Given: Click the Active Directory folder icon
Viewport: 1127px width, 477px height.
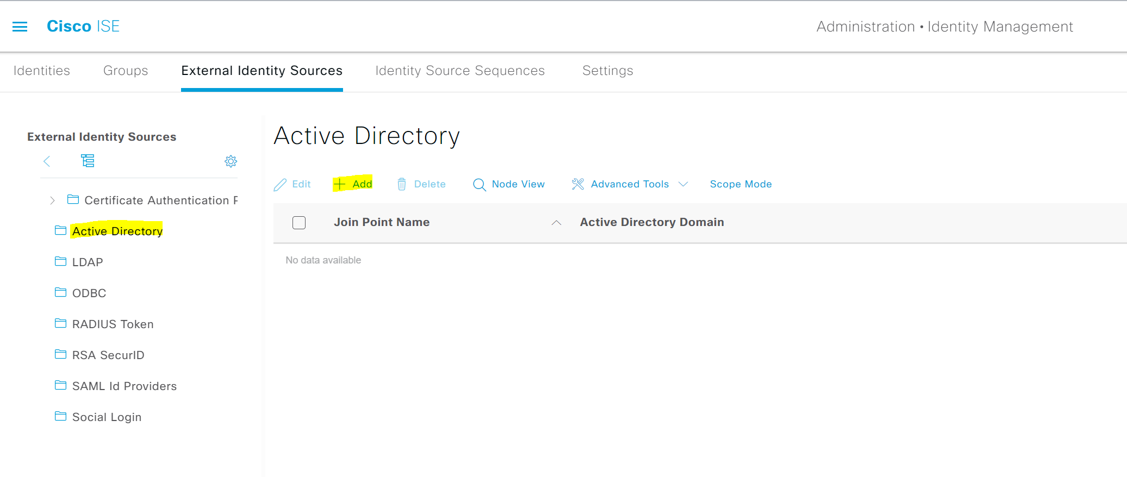Looking at the screenshot, I should tap(60, 230).
